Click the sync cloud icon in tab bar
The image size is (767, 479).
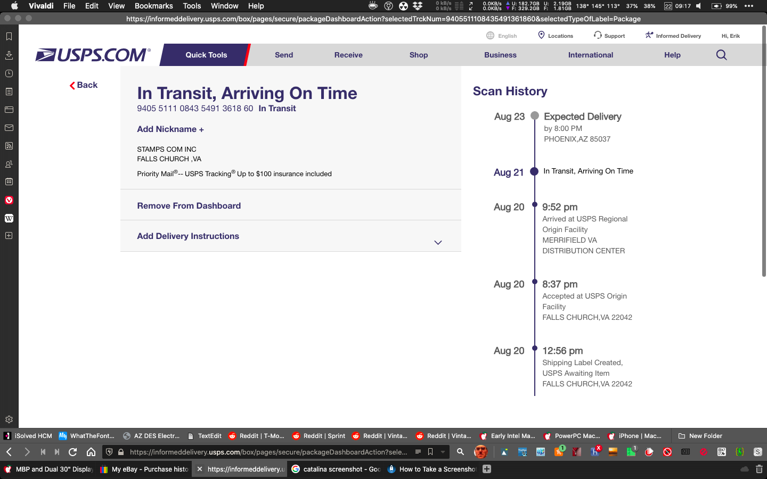745,469
